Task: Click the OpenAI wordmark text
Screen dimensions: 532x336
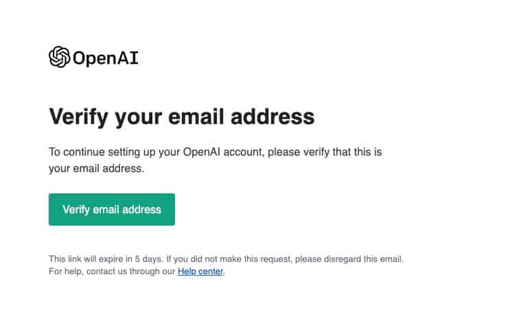Action: (105, 58)
